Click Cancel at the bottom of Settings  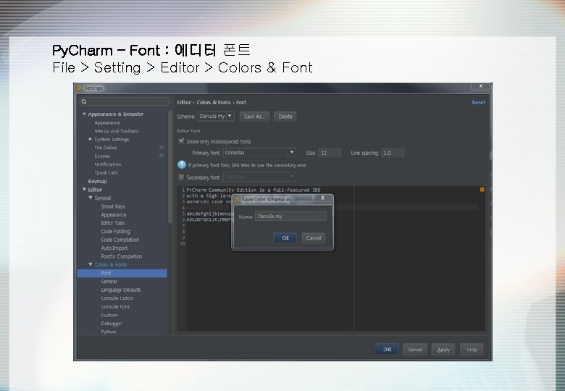coord(415,349)
